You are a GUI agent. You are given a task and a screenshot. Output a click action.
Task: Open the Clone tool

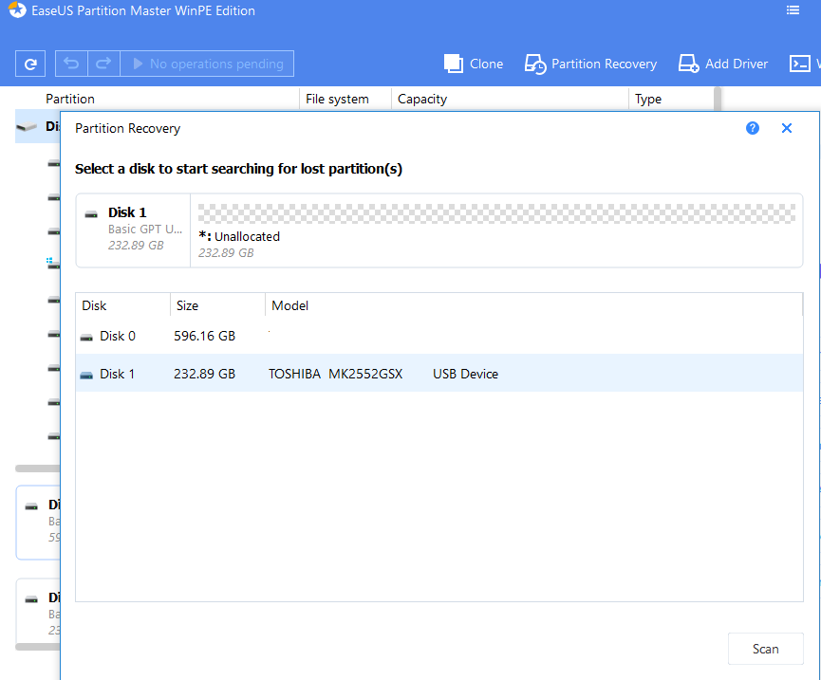tap(474, 64)
